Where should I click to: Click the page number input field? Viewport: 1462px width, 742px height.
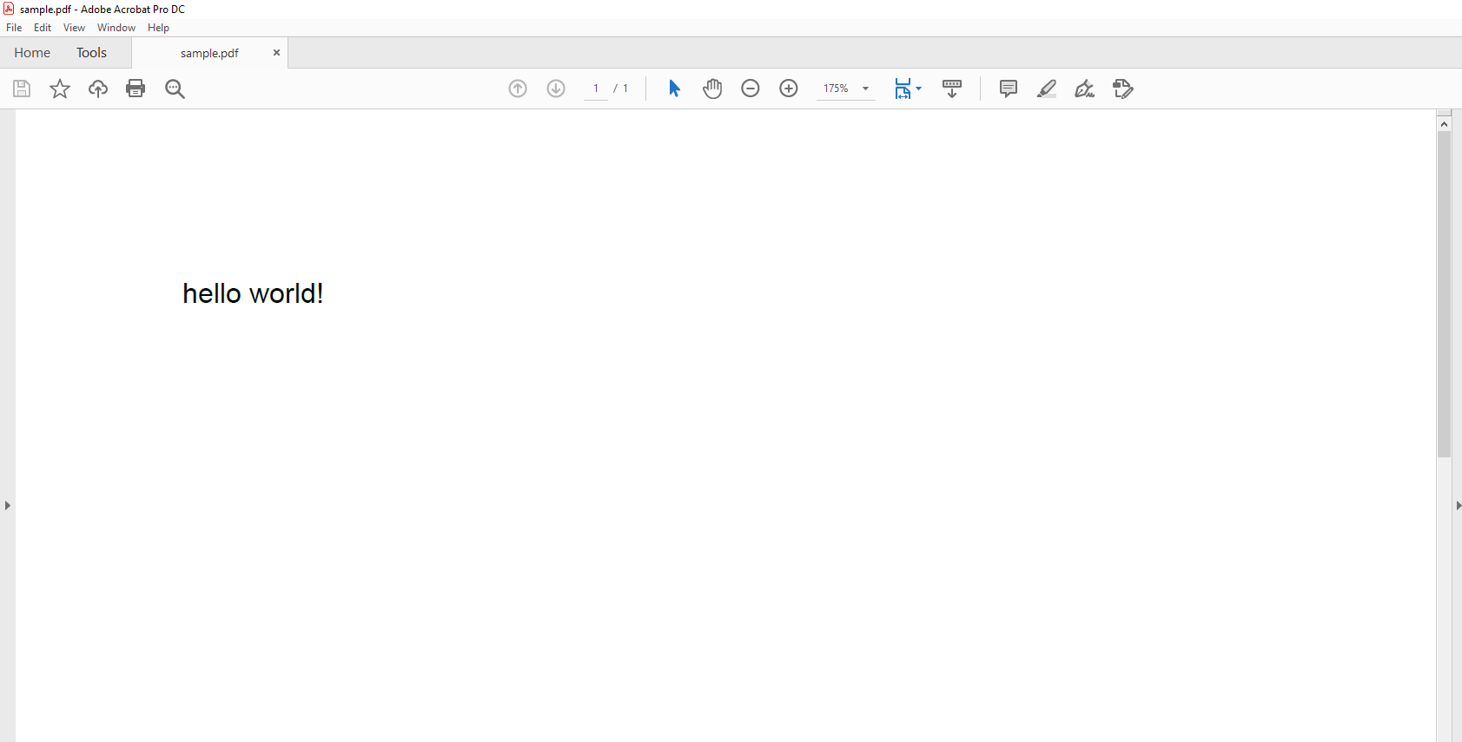pos(596,89)
